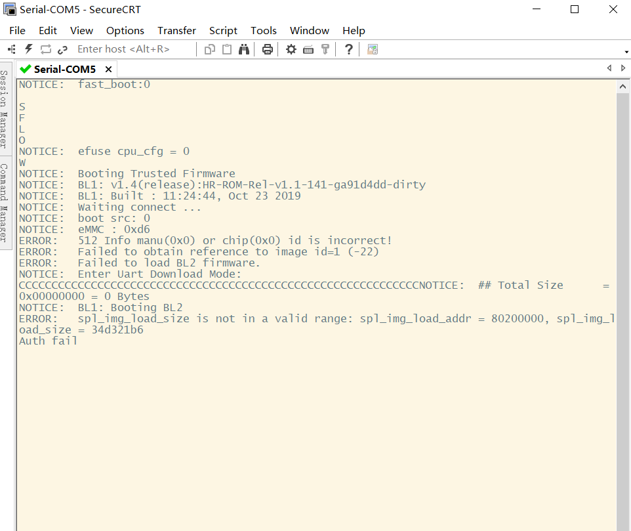This screenshot has width=631, height=531.
Task: Expand the toolbar overflow arrow
Action: [x=626, y=53]
